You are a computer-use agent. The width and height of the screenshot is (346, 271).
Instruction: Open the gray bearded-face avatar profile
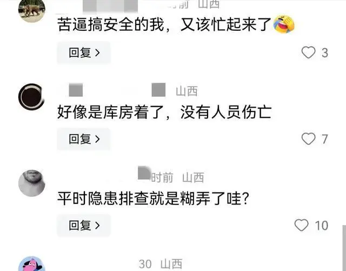point(32,183)
